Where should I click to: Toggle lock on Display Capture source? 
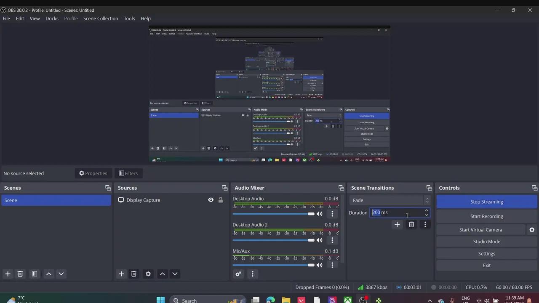(220, 200)
